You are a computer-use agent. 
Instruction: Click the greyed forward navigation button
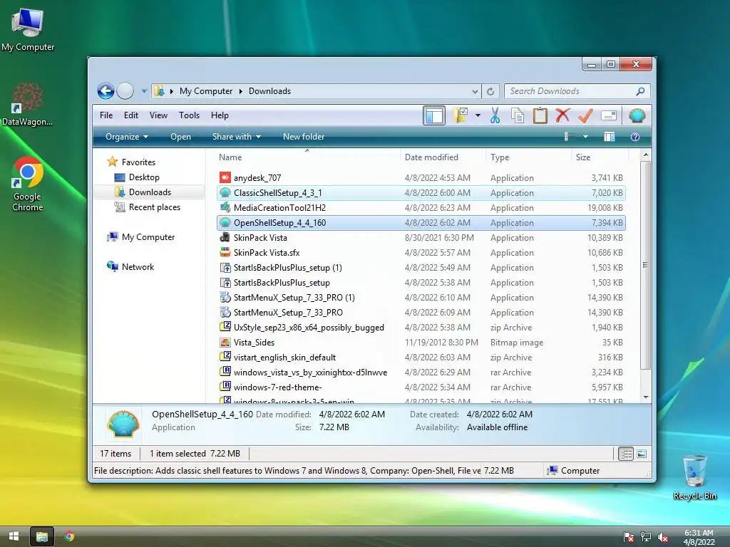pyautogui.click(x=125, y=90)
